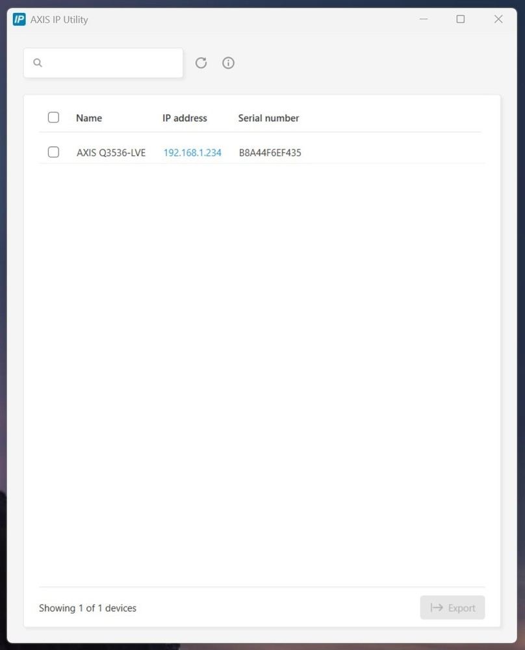Minimize the AXIS IP Utility window
This screenshot has width=525, height=650.
point(424,19)
